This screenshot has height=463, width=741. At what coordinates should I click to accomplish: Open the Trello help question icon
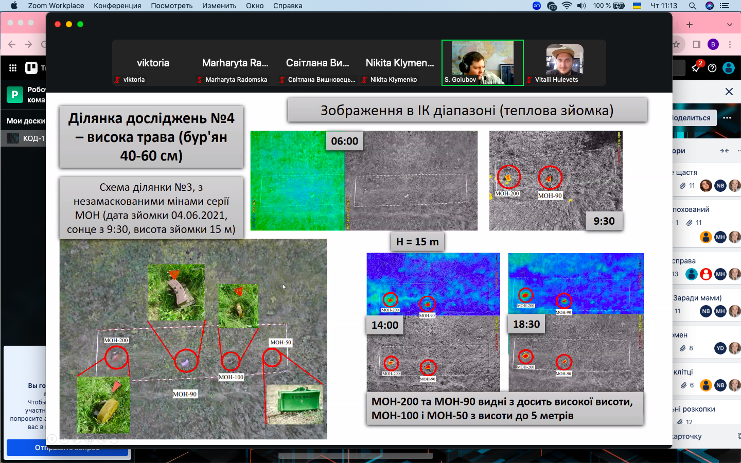coord(712,68)
